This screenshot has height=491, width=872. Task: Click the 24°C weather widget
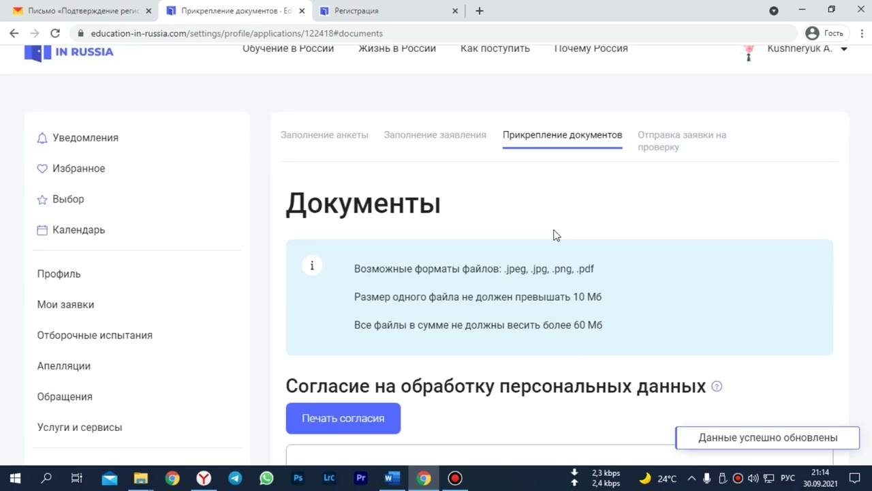pos(658,478)
